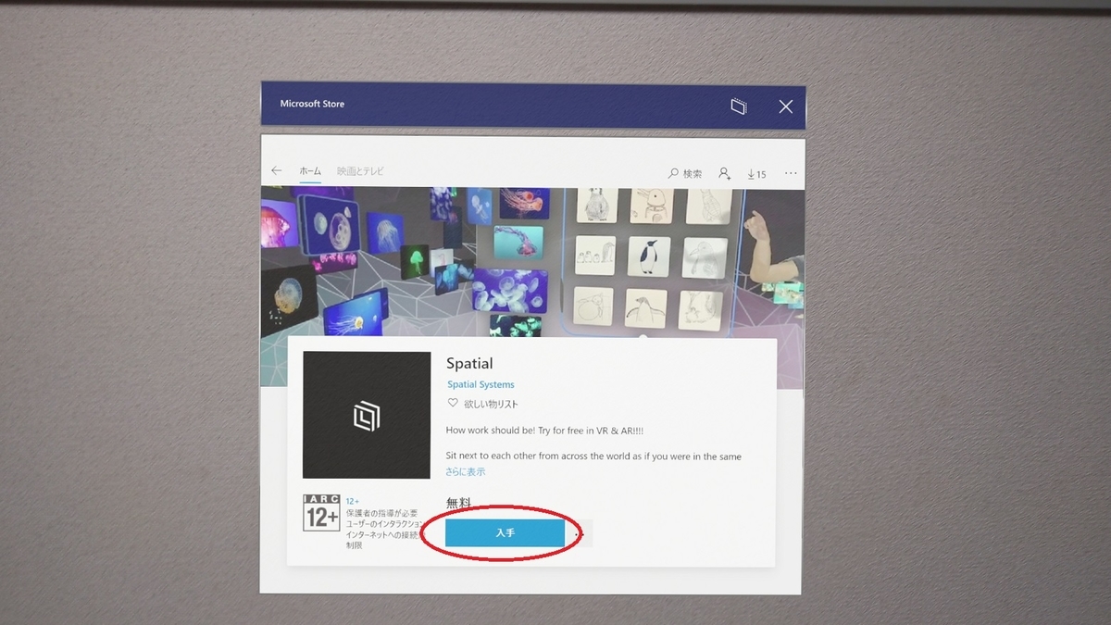Select the Spatial app title text
Image resolution: width=1111 pixels, height=625 pixels.
click(x=469, y=364)
